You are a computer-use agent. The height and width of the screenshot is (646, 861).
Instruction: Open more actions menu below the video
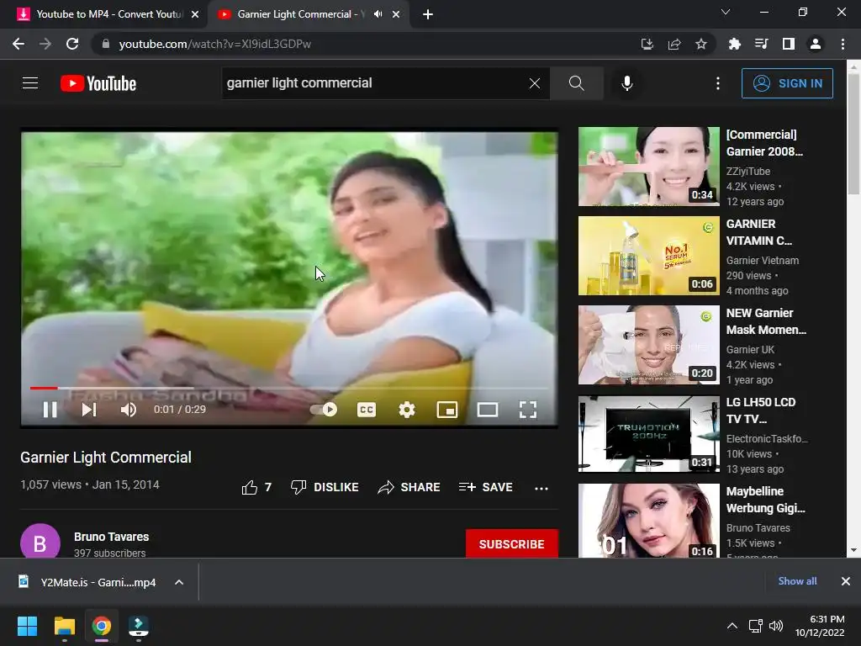point(541,488)
